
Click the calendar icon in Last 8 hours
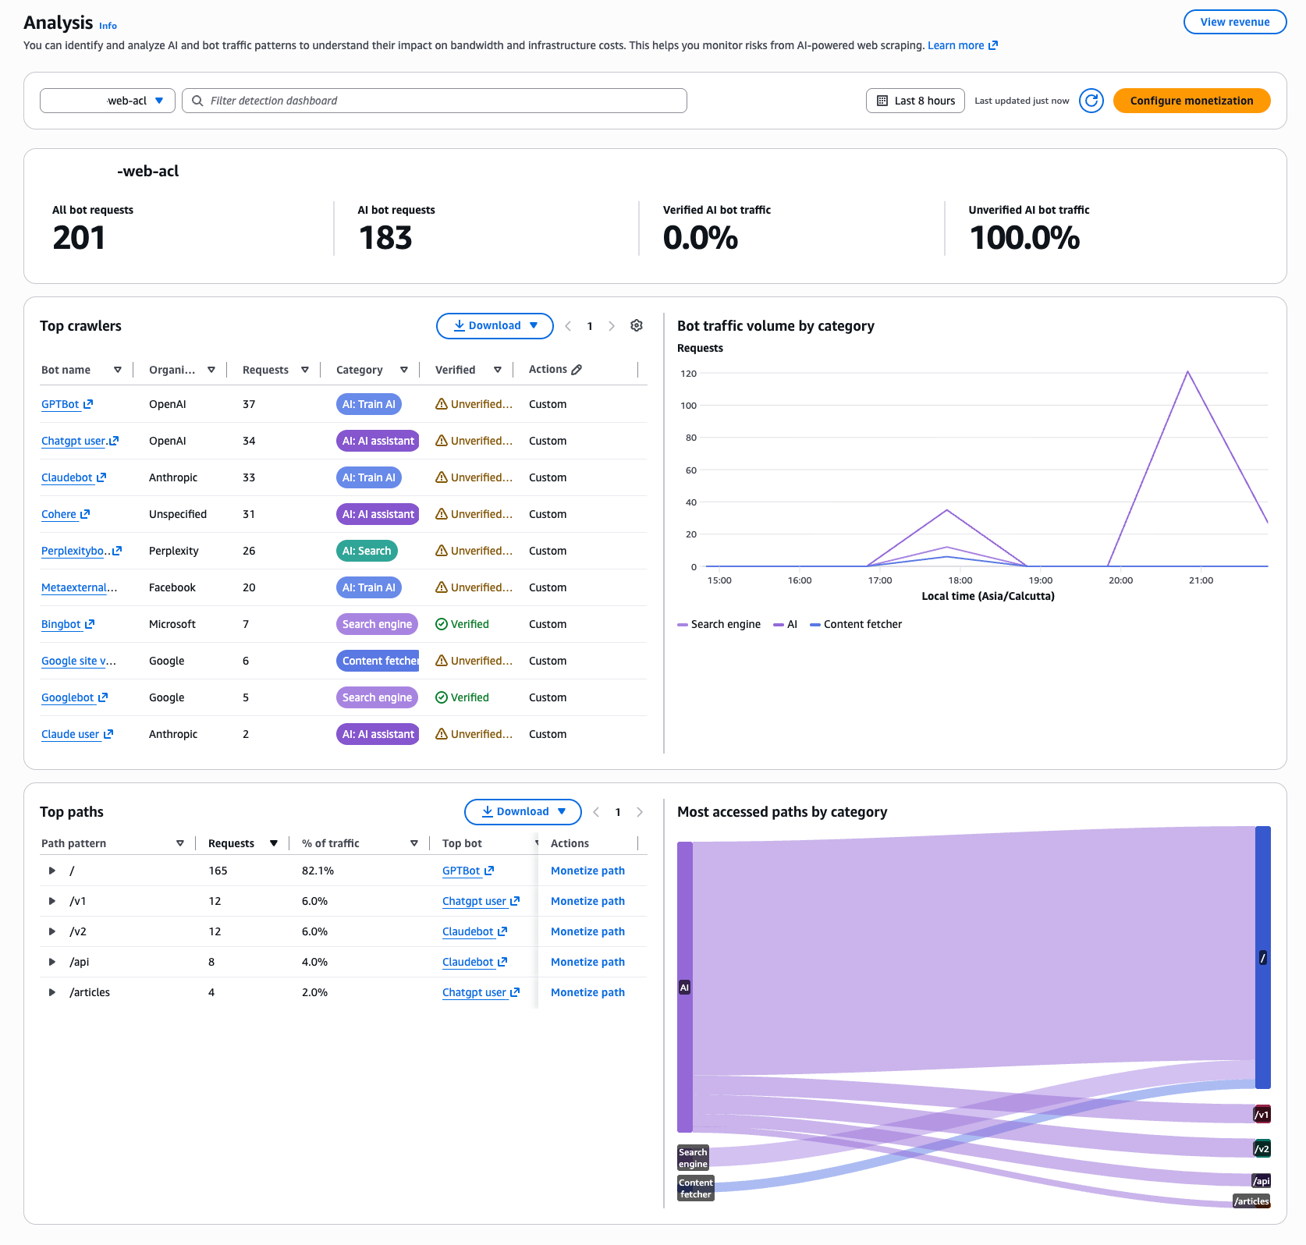882,101
